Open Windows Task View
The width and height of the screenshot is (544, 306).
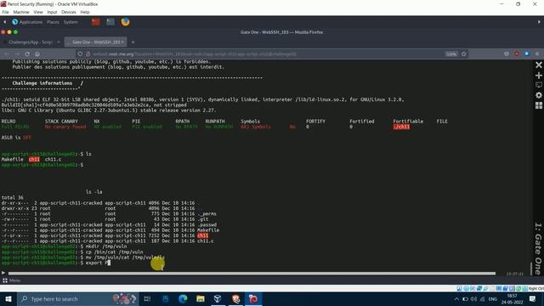[147, 298]
